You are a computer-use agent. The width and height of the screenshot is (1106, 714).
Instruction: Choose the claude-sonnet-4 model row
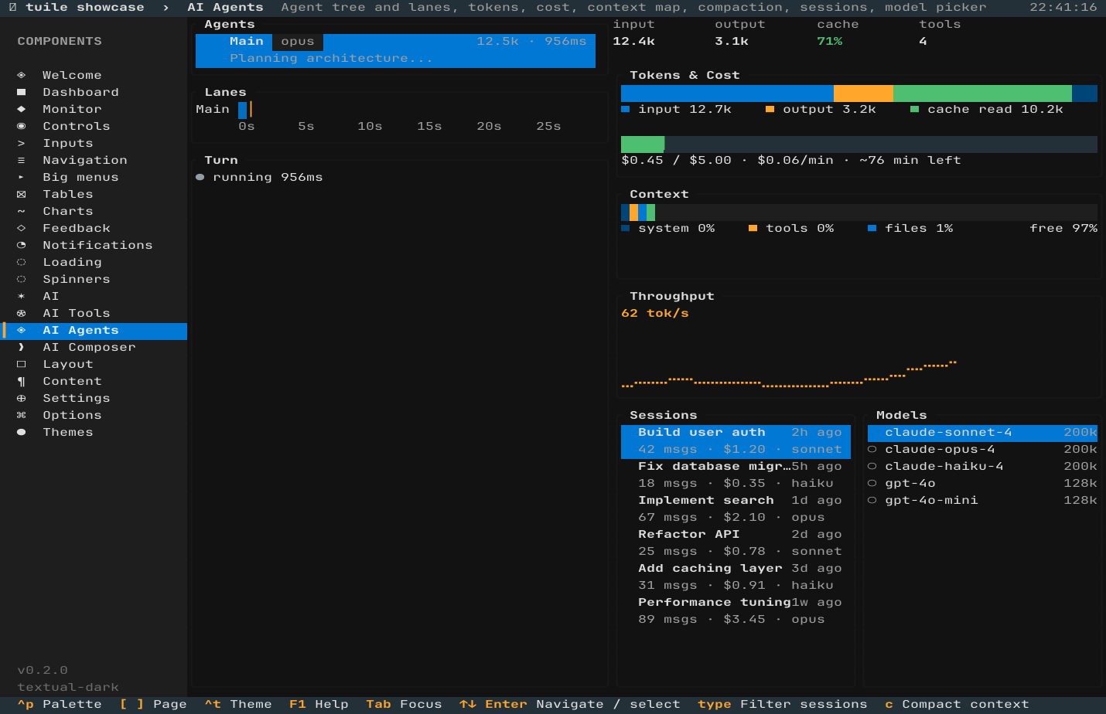[982, 432]
